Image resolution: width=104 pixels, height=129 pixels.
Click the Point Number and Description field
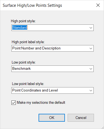[x=52, y=48]
